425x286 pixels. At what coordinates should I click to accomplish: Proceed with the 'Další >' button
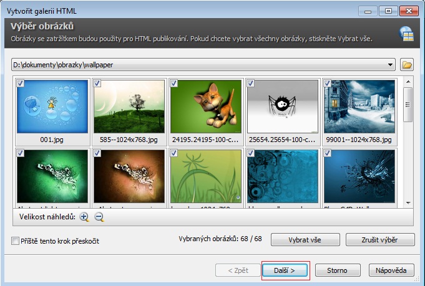pos(285,270)
